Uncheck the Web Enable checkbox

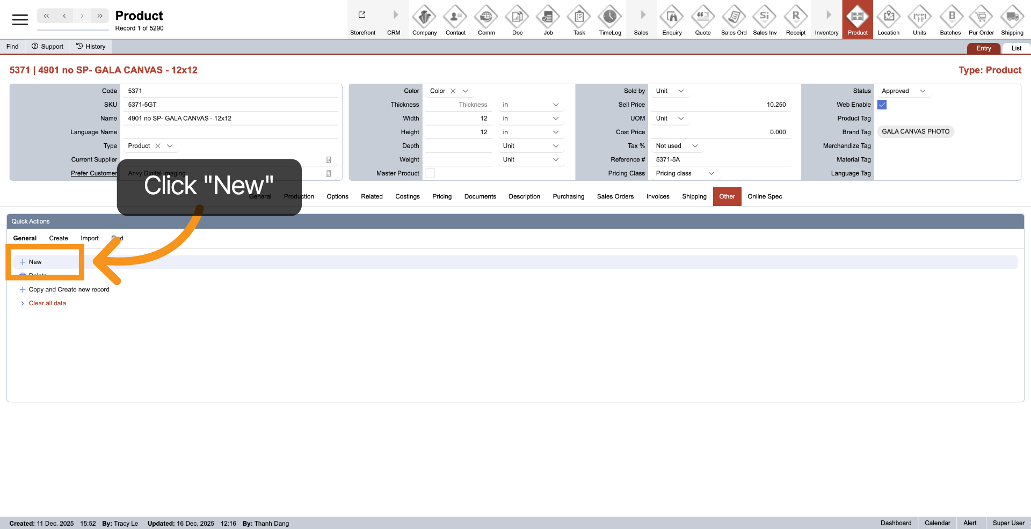click(882, 105)
